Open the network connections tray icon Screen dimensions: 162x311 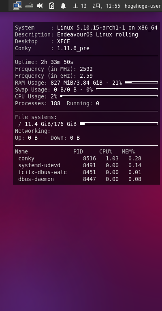(x=17, y=6)
